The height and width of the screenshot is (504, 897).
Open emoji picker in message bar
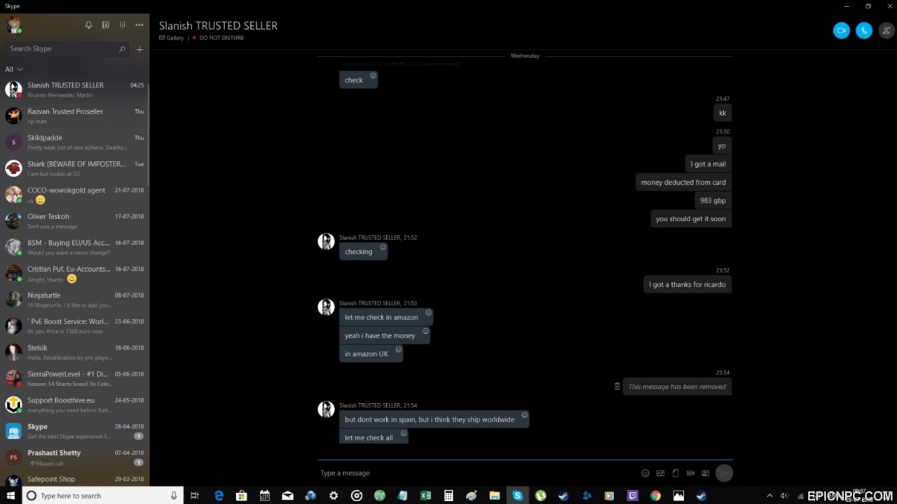(645, 473)
